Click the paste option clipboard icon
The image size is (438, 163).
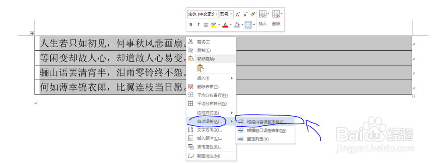pyautogui.click(x=201, y=68)
